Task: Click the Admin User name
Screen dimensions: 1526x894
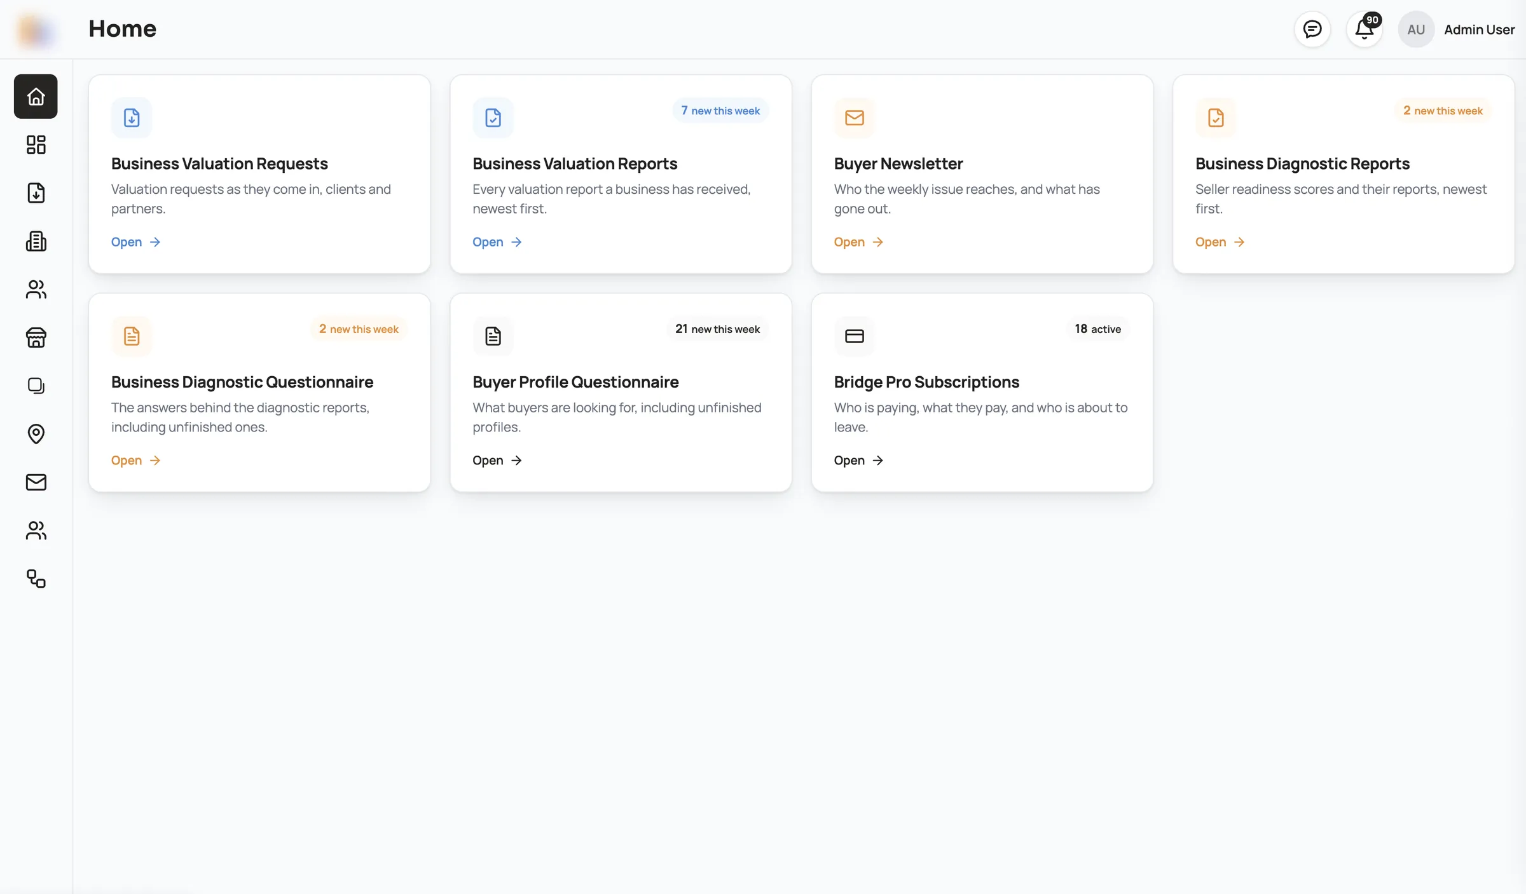Action: [1479, 30]
